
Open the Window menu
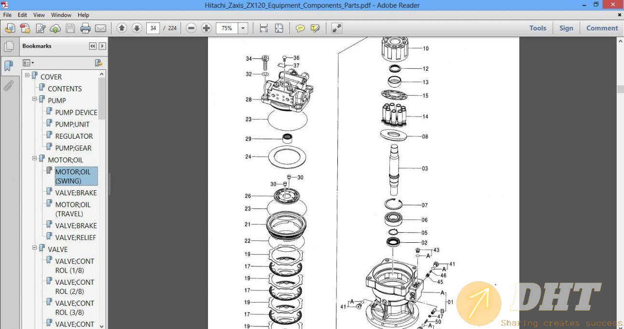tap(61, 15)
